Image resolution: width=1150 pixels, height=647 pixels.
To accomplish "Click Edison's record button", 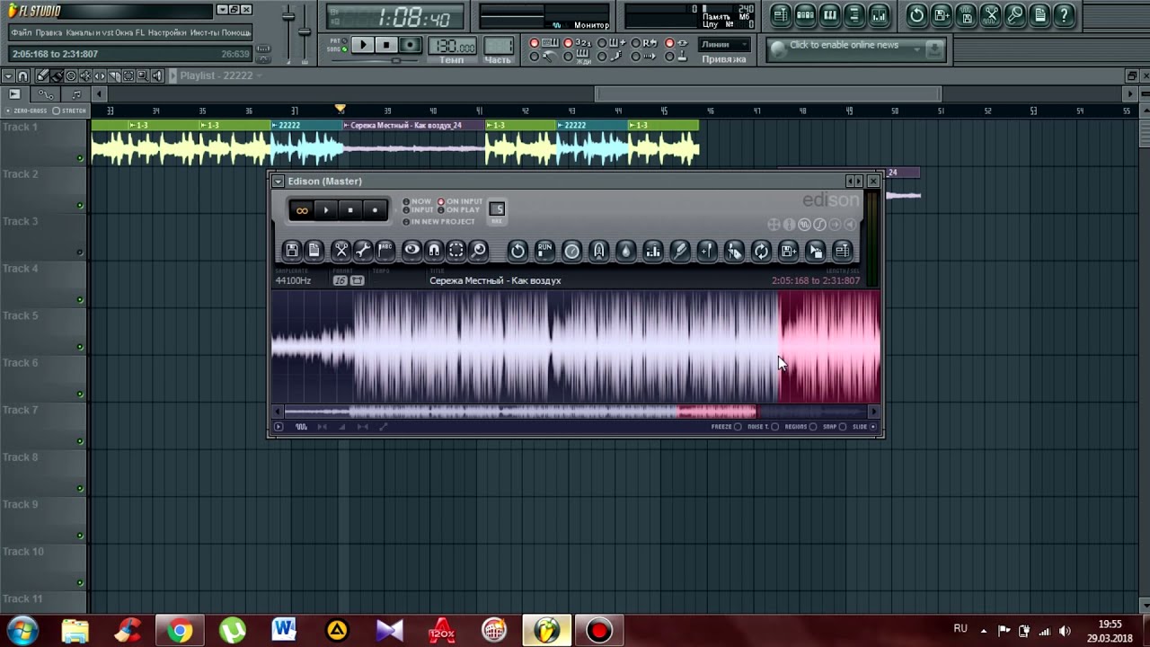I will (375, 210).
